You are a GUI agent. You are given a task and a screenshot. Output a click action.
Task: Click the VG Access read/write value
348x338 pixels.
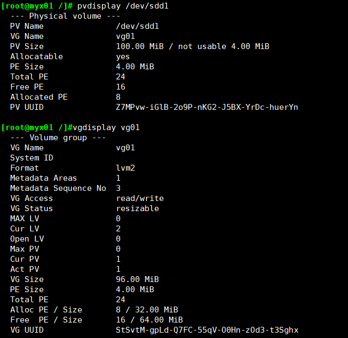pos(140,198)
